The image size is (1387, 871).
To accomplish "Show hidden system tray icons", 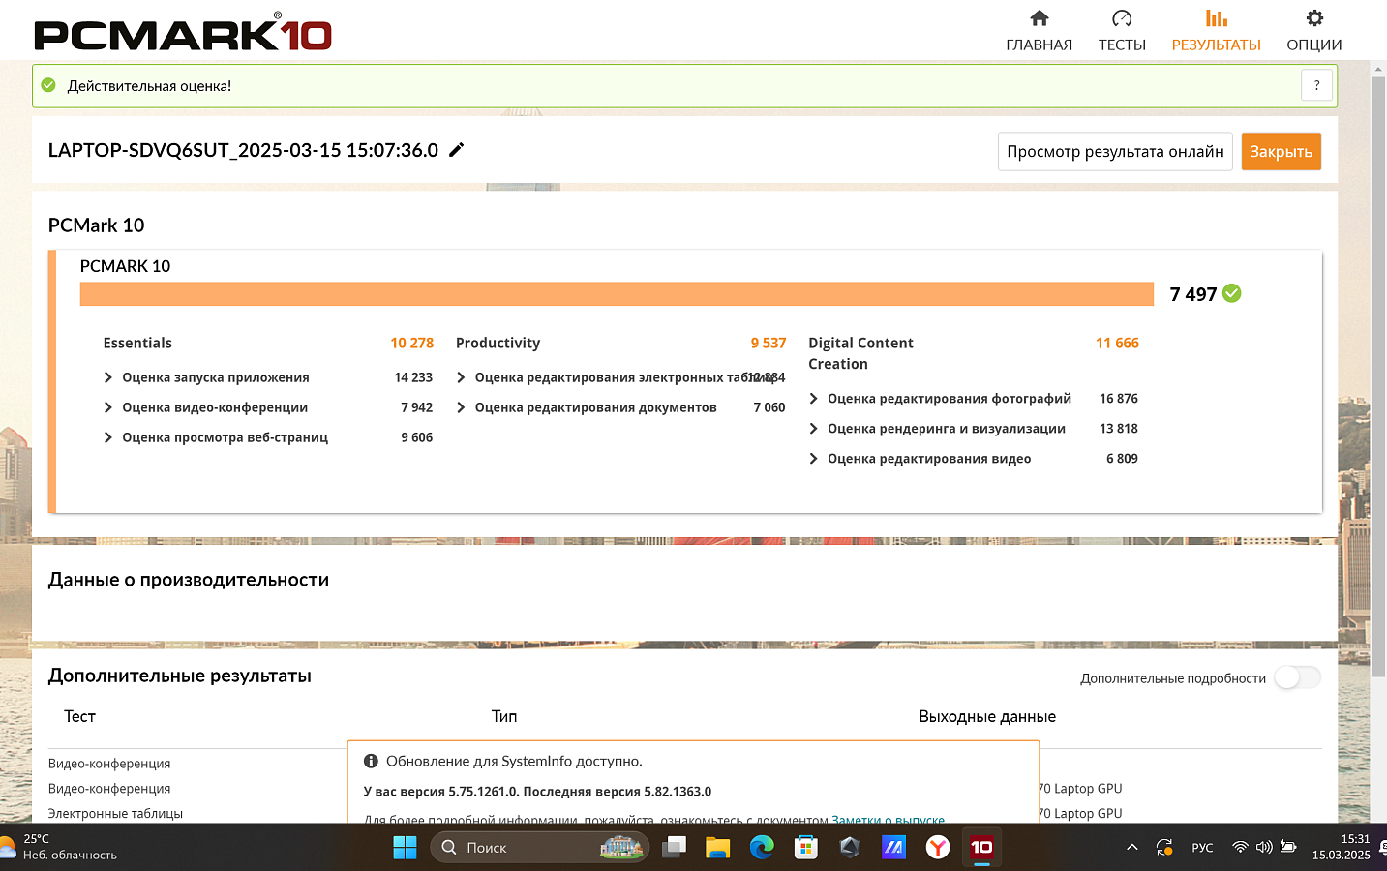I will pyautogui.click(x=1132, y=848).
